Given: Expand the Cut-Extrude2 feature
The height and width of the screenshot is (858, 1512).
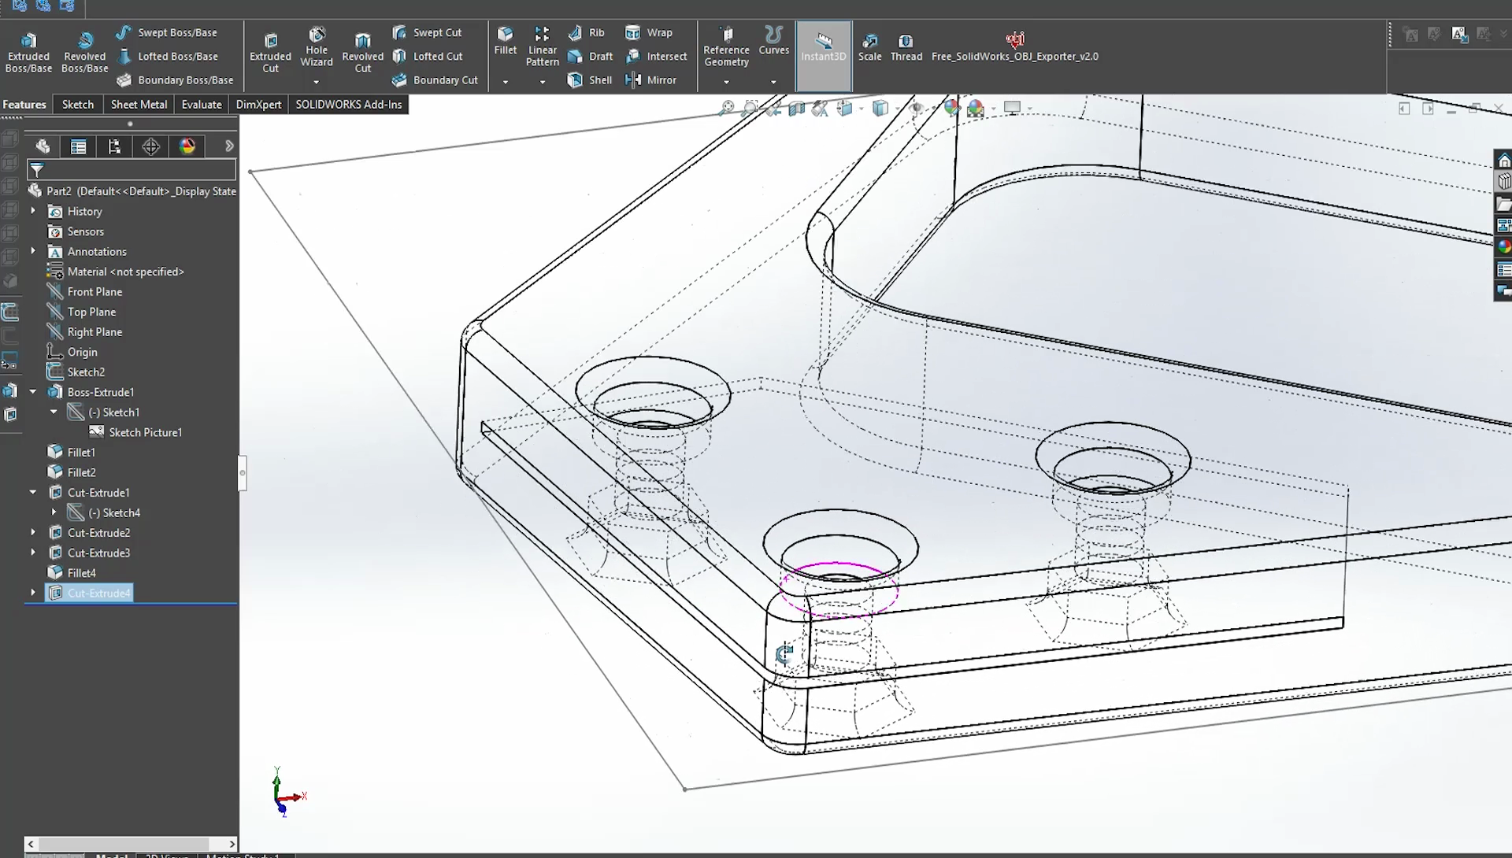Looking at the screenshot, I should click(x=33, y=532).
